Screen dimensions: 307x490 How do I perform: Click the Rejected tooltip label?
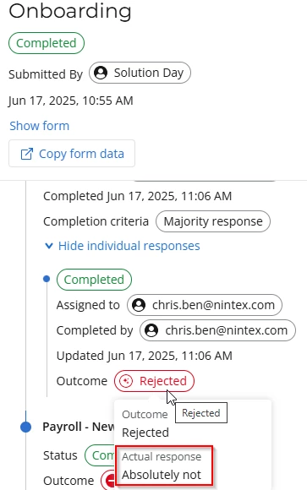click(x=201, y=413)
